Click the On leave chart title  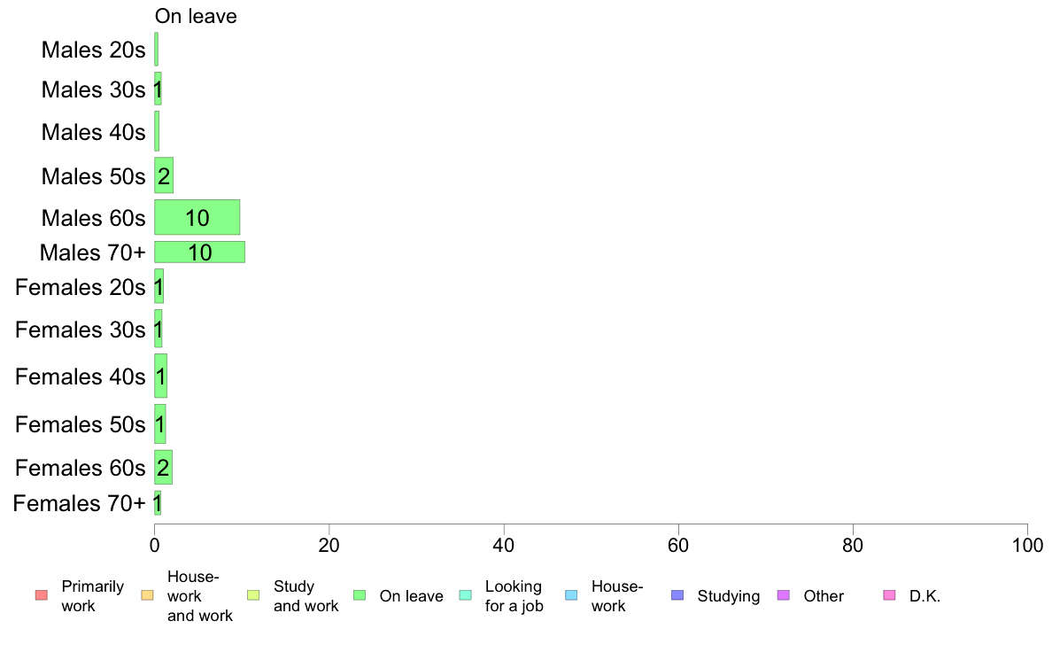(196, 16)
